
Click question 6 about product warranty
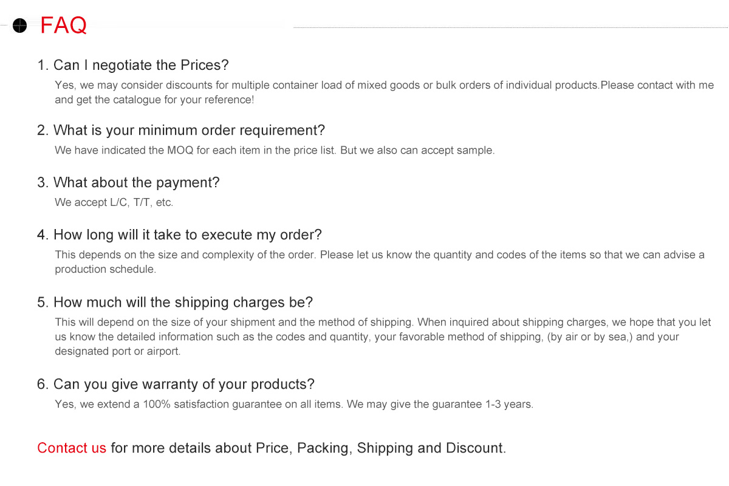click(x=176, y=384)
